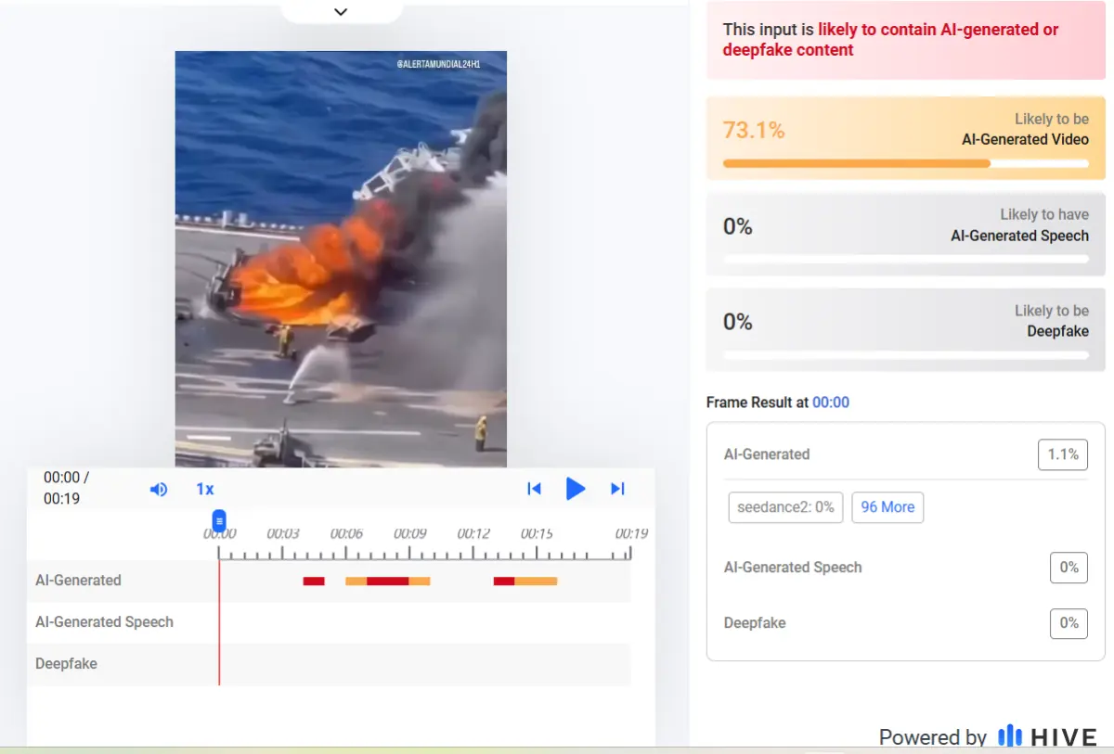Expand the '96 More' models list
Image resolution: width=1114 pixels, height=754 pixels.
coord(887,507)
